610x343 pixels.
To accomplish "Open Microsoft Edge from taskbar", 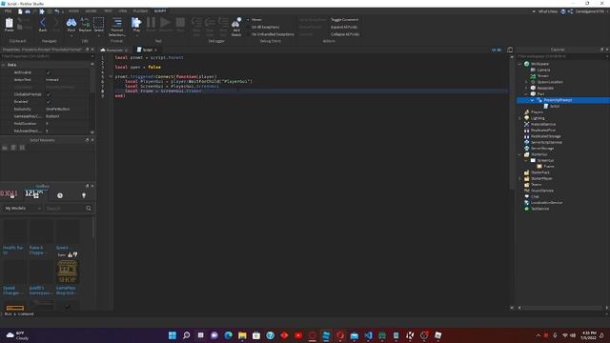I will (229, 335).
